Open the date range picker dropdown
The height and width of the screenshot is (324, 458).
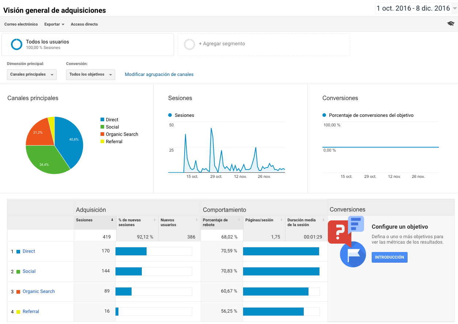point(416,8)
